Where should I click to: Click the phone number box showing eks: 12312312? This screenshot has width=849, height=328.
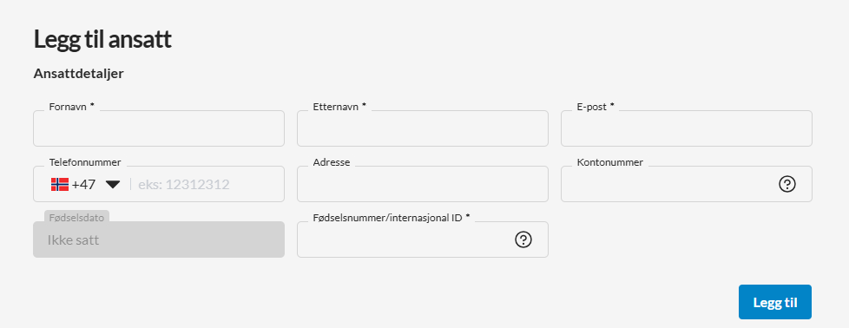pyautogui.click(x=207, y=185)
